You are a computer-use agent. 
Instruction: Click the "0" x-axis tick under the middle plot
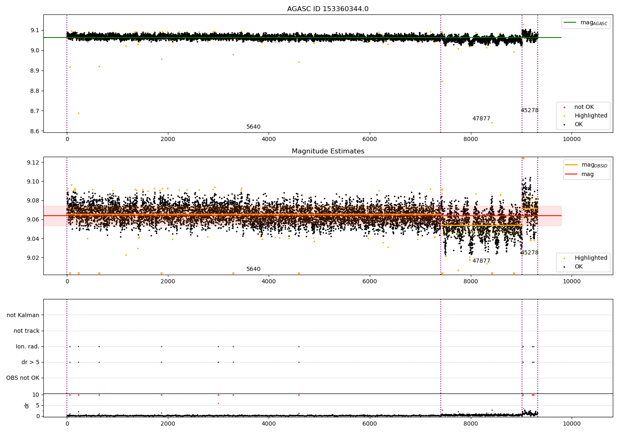(67, 282)
